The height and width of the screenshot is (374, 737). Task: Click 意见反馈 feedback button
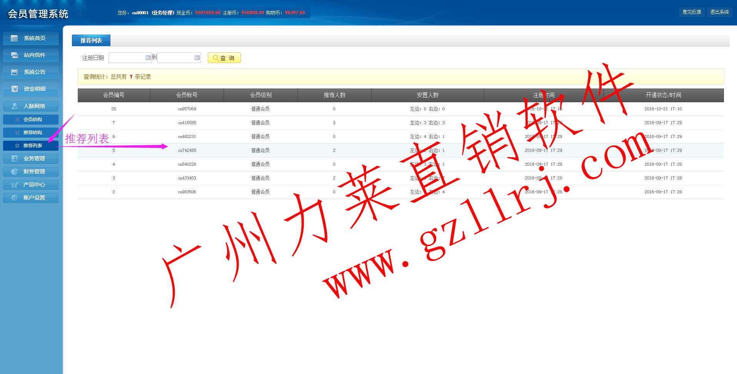692,12
